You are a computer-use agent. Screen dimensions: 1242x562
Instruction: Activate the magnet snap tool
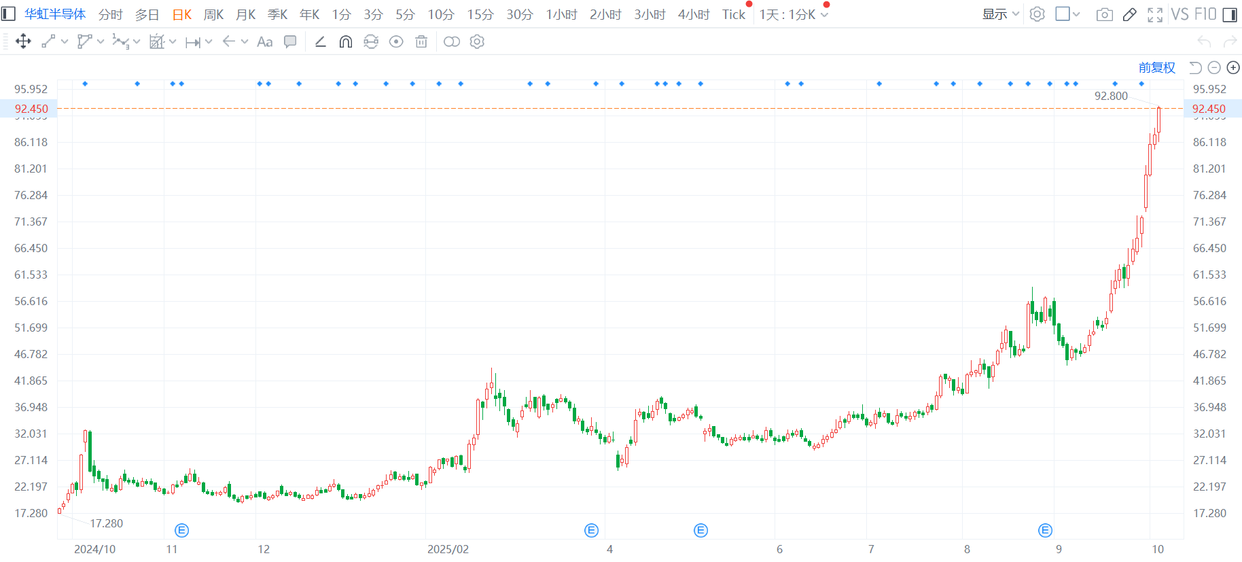[346, 42]
